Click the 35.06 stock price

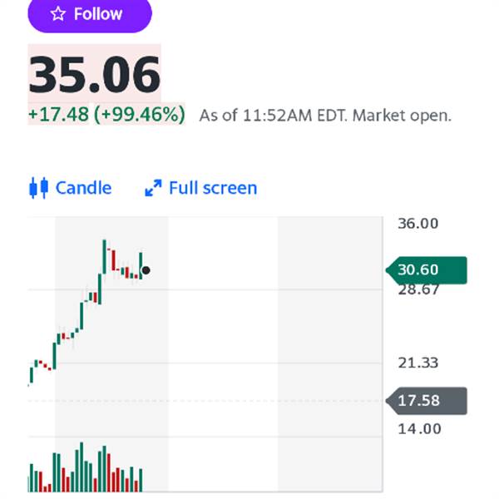tap(95, 75)
